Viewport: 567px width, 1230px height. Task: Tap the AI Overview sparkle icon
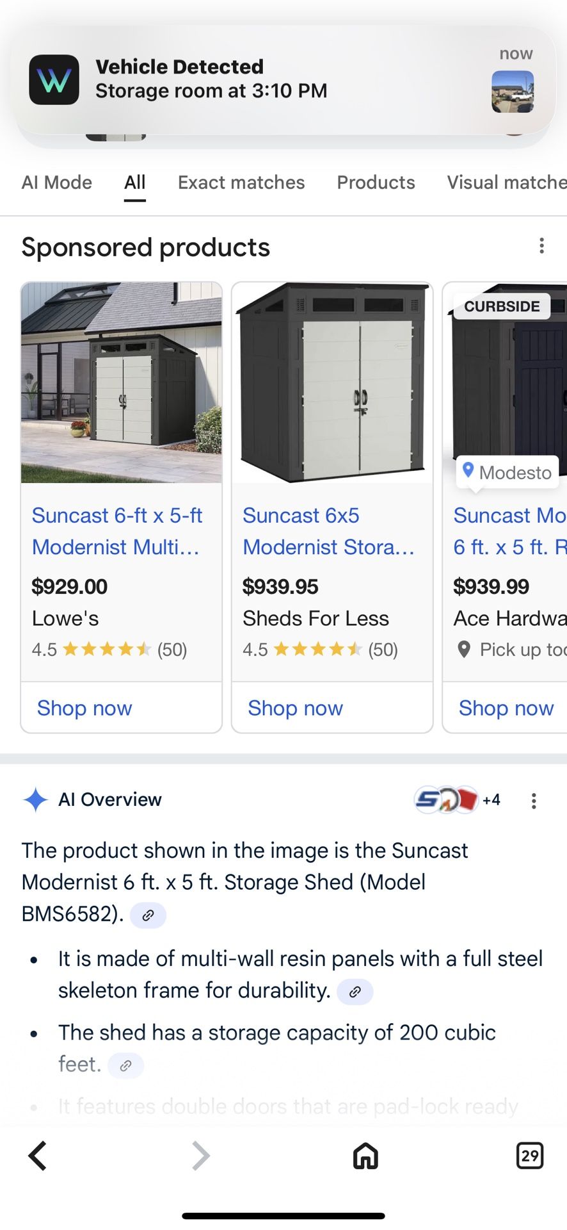click(35, 800)
